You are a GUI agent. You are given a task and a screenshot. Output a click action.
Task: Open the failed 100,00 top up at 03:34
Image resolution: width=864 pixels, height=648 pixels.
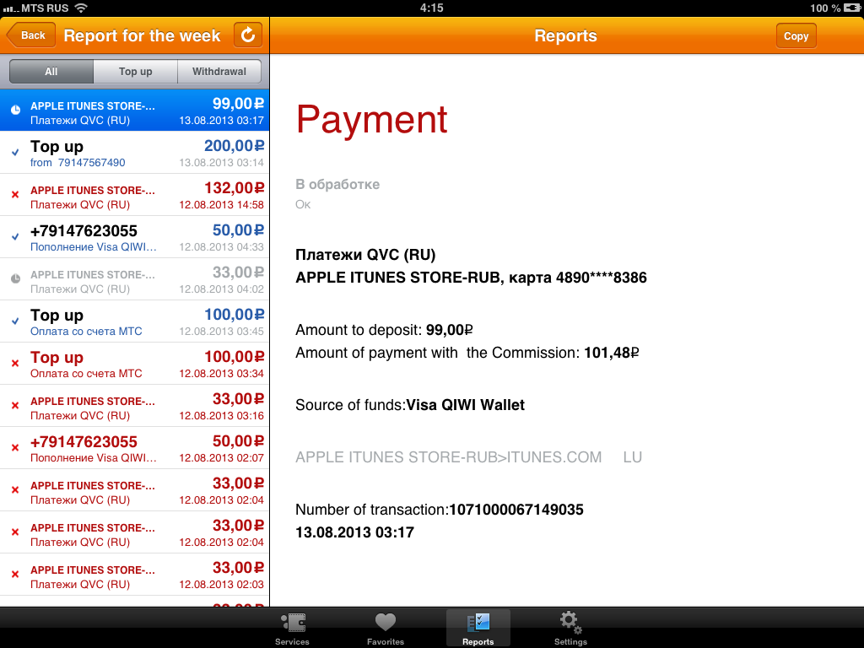pos(134,364)
